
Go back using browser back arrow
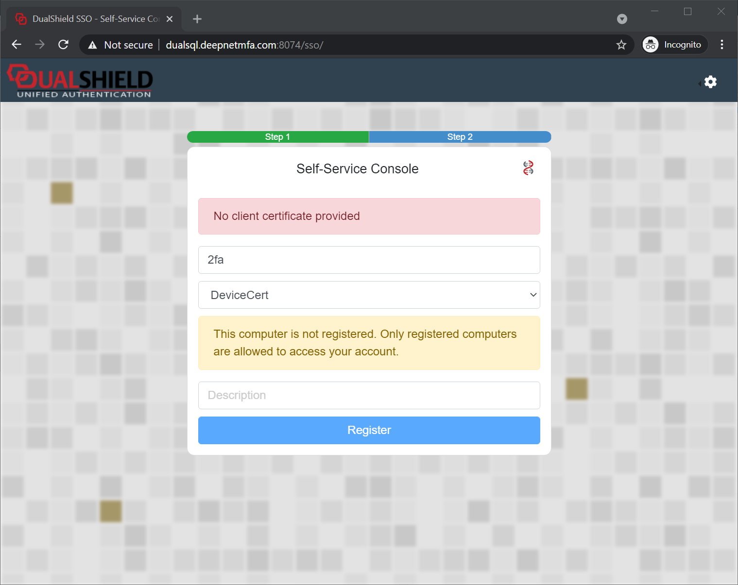point(17,45)
